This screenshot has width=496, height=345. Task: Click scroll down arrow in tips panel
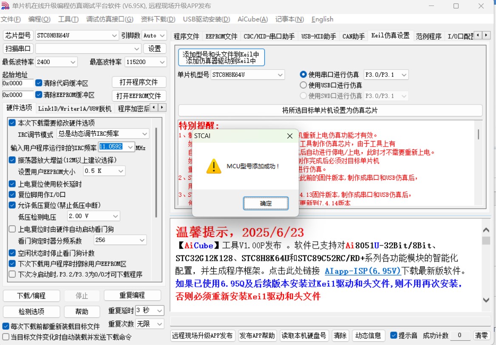pyautogui.click(x=486, y=300)
